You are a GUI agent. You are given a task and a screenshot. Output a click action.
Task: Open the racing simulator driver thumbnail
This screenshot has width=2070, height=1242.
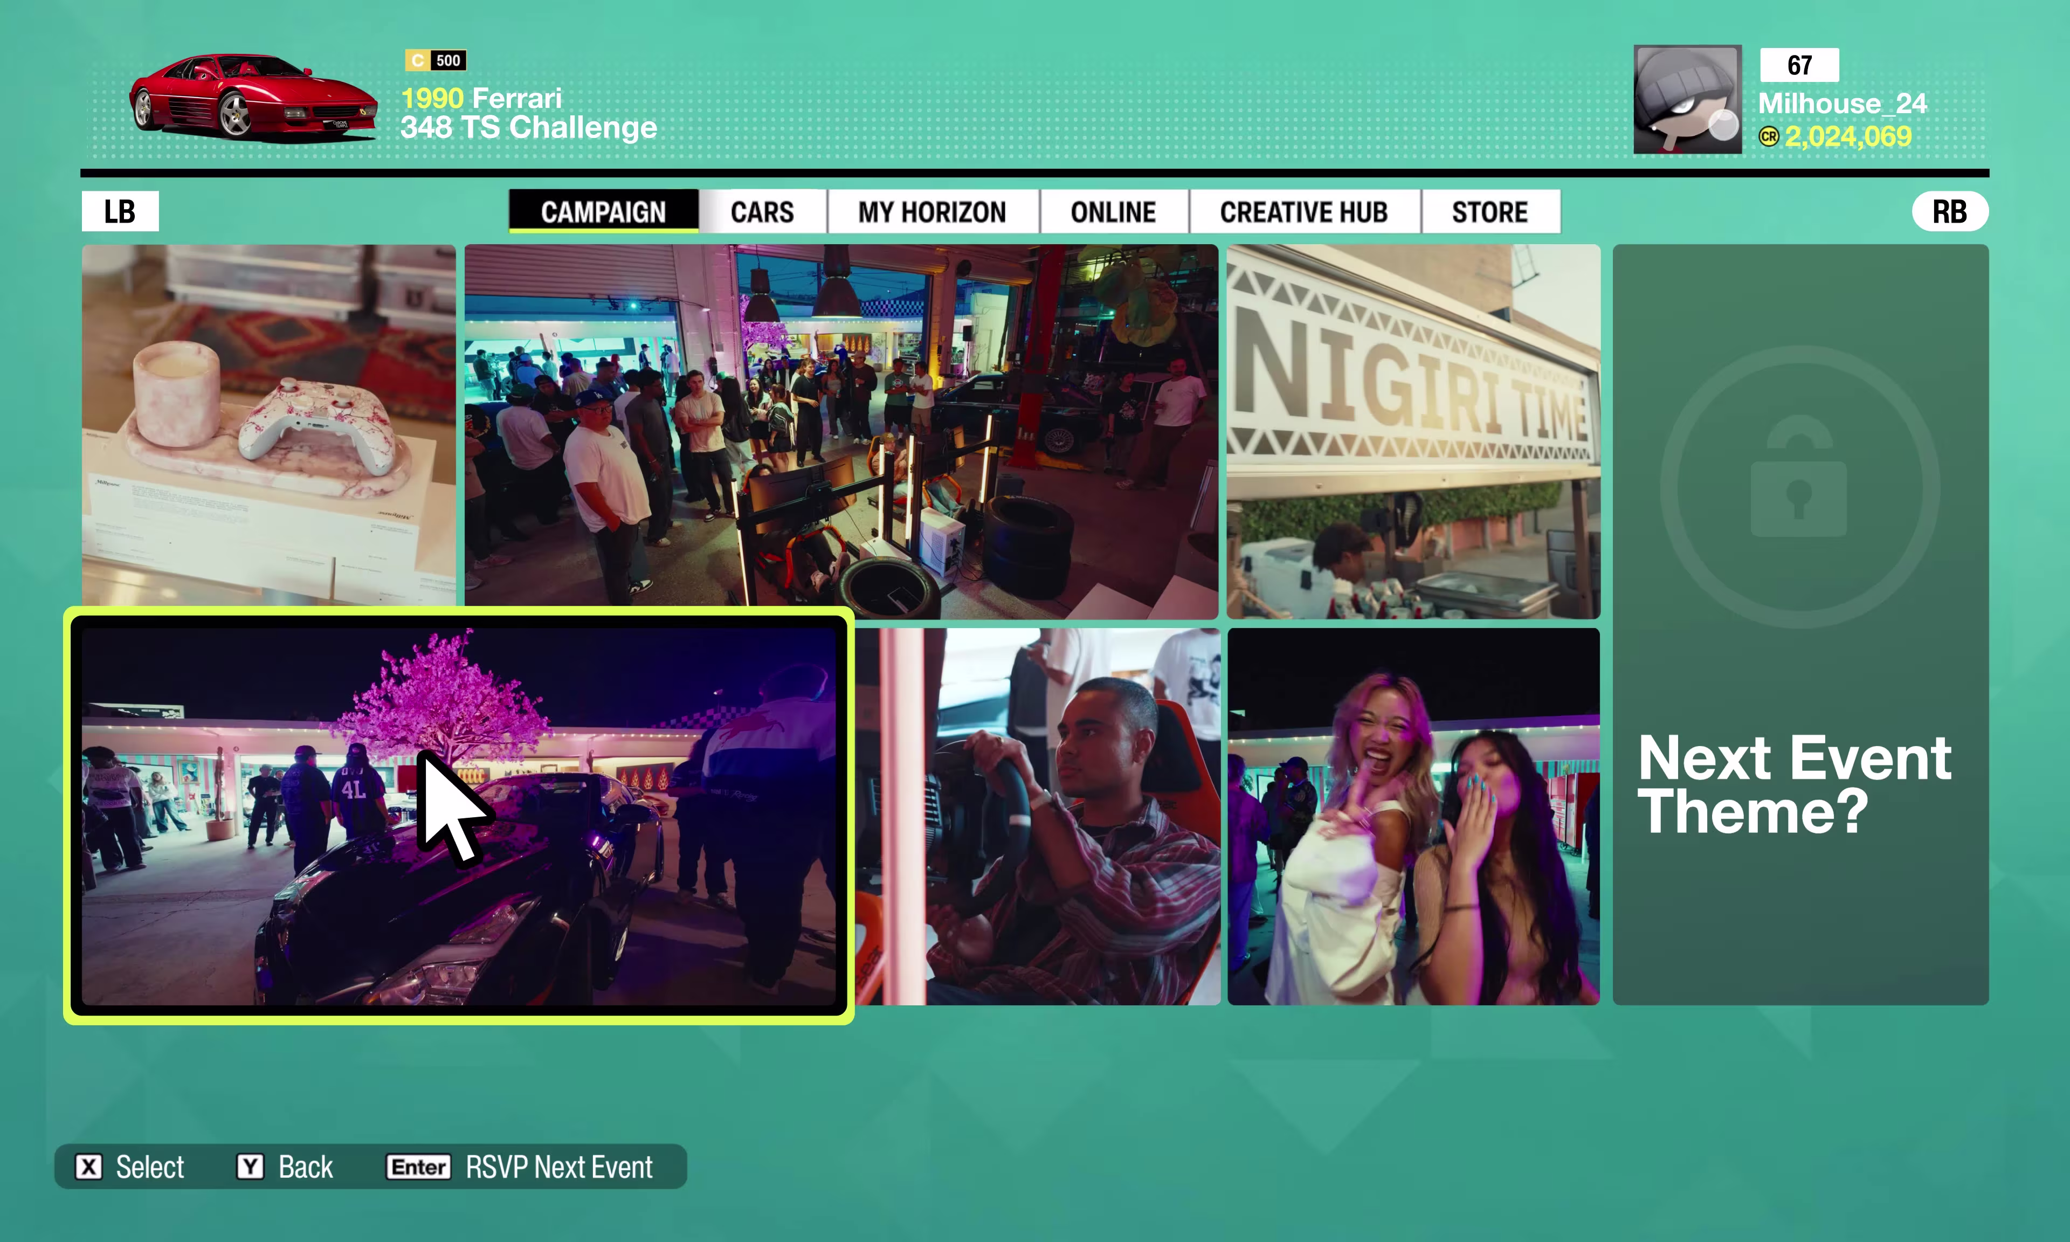point(1038,816)
